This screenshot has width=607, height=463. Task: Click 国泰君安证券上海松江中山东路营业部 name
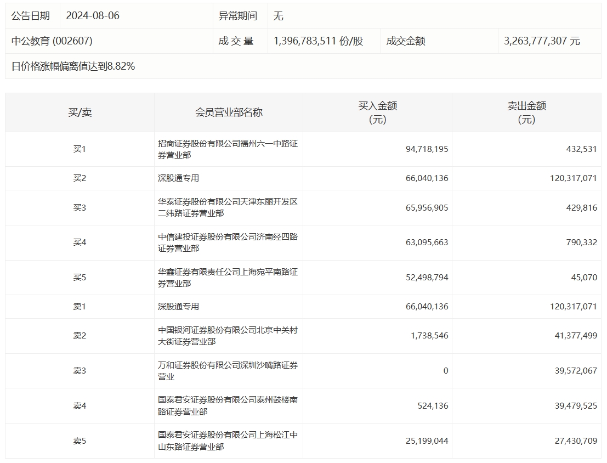click(x=228, y=441)
